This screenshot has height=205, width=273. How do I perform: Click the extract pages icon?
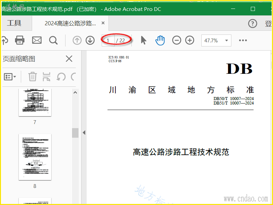pyautogui.click(x=46, y=77)
